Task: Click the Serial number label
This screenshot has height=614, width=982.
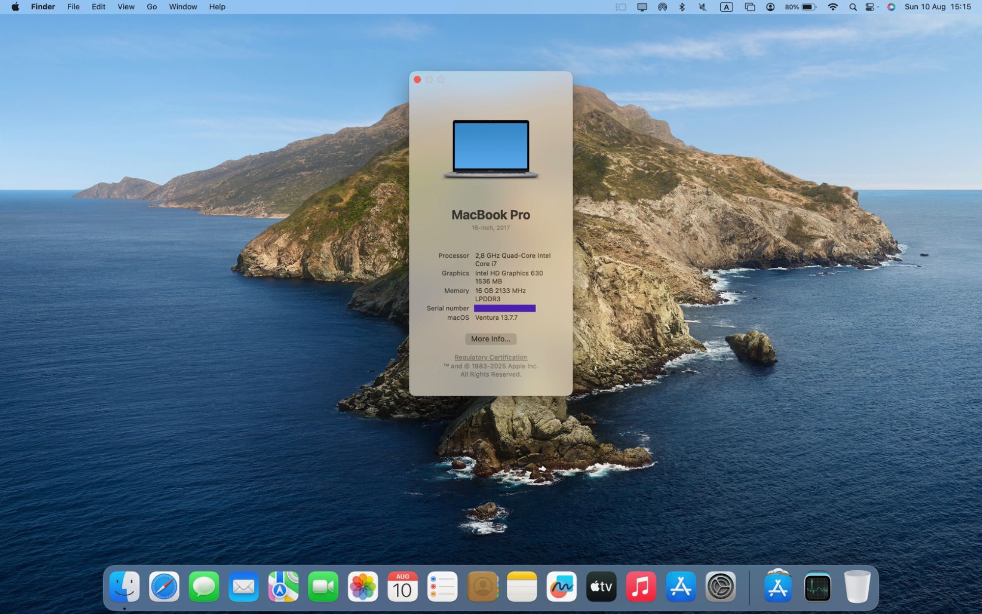Action: (448, 308)
